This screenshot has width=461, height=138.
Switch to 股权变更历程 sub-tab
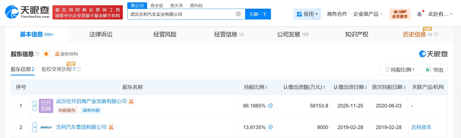58,69
